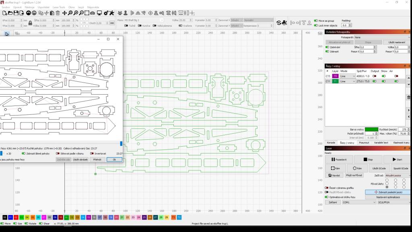Open the Laser Tools menu
The image size is (412, 232).
tap(59, 7)
